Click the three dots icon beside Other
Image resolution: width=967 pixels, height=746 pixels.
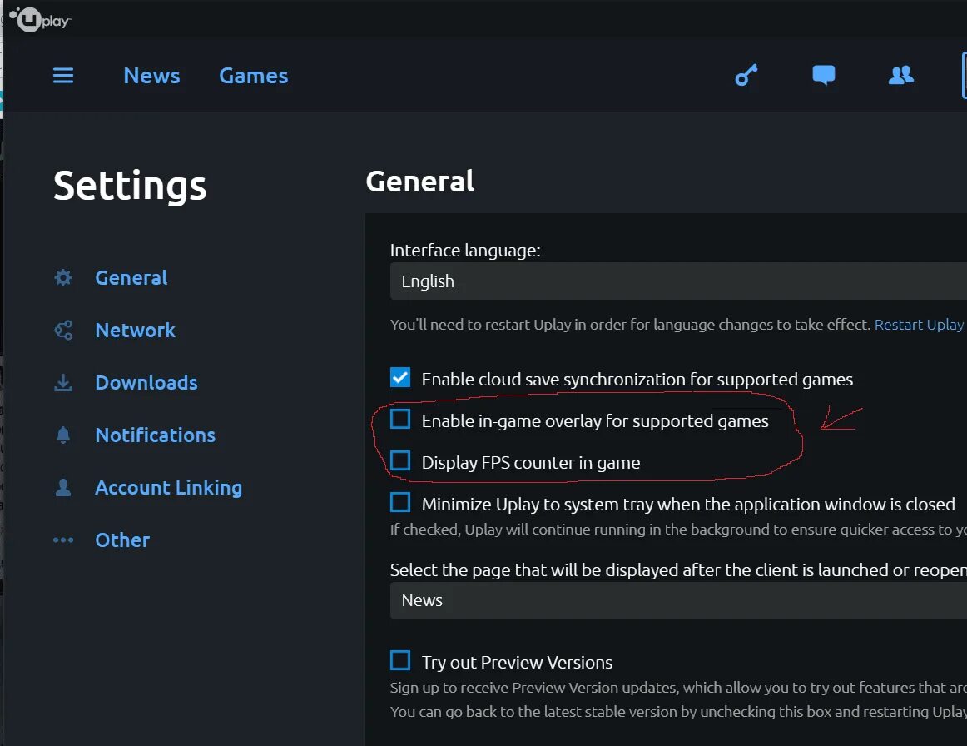[x=63, y=540]
